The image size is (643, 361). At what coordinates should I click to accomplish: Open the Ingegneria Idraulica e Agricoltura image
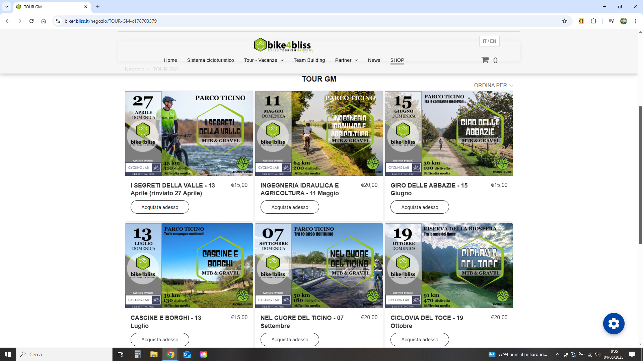tap(319, 133)
